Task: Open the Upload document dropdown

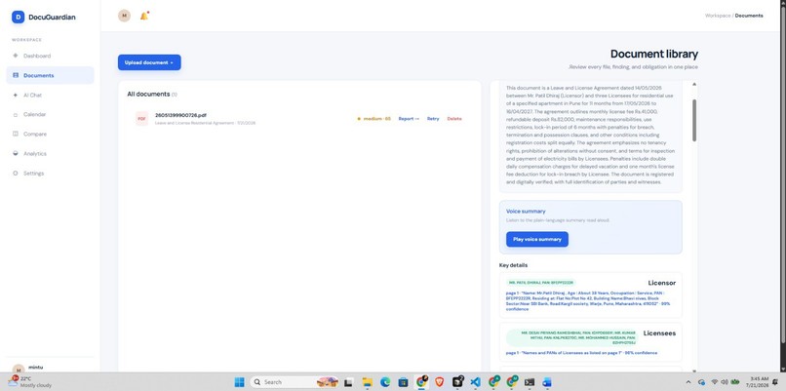Action: click(149, 62)
